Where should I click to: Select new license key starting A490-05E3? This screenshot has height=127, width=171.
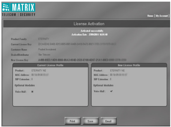coord(82,60)
